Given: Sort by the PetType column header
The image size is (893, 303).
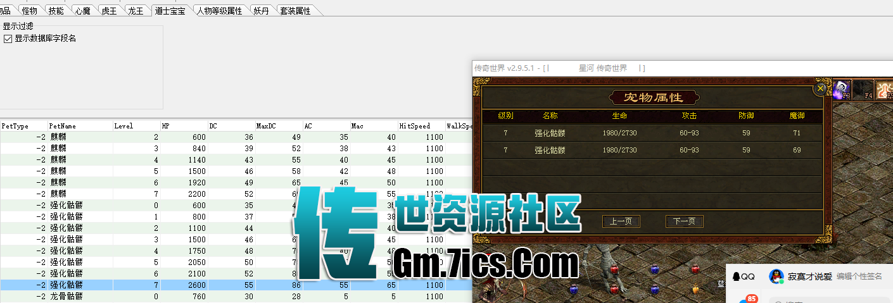Looking at the screenshot, I should (x=24, y=126).
